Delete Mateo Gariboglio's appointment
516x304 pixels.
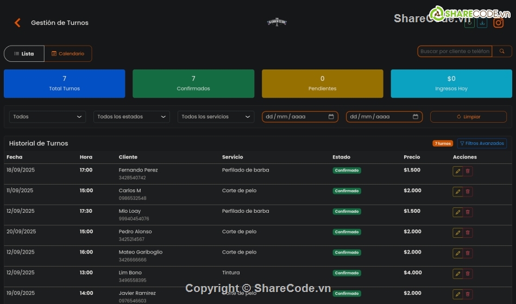click(468, 253)
